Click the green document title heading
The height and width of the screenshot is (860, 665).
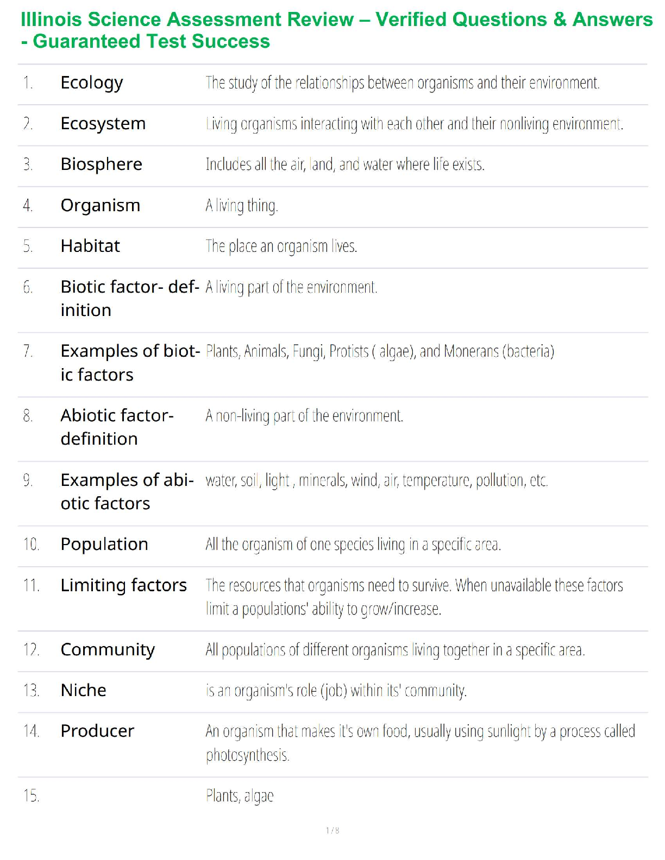click(x=336, y=30)
